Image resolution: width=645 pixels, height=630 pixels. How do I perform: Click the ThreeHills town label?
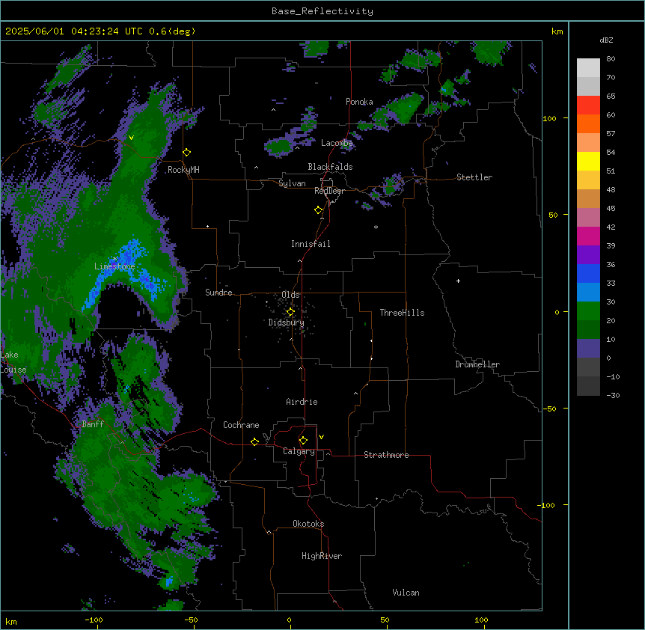[x=402, y=313]
